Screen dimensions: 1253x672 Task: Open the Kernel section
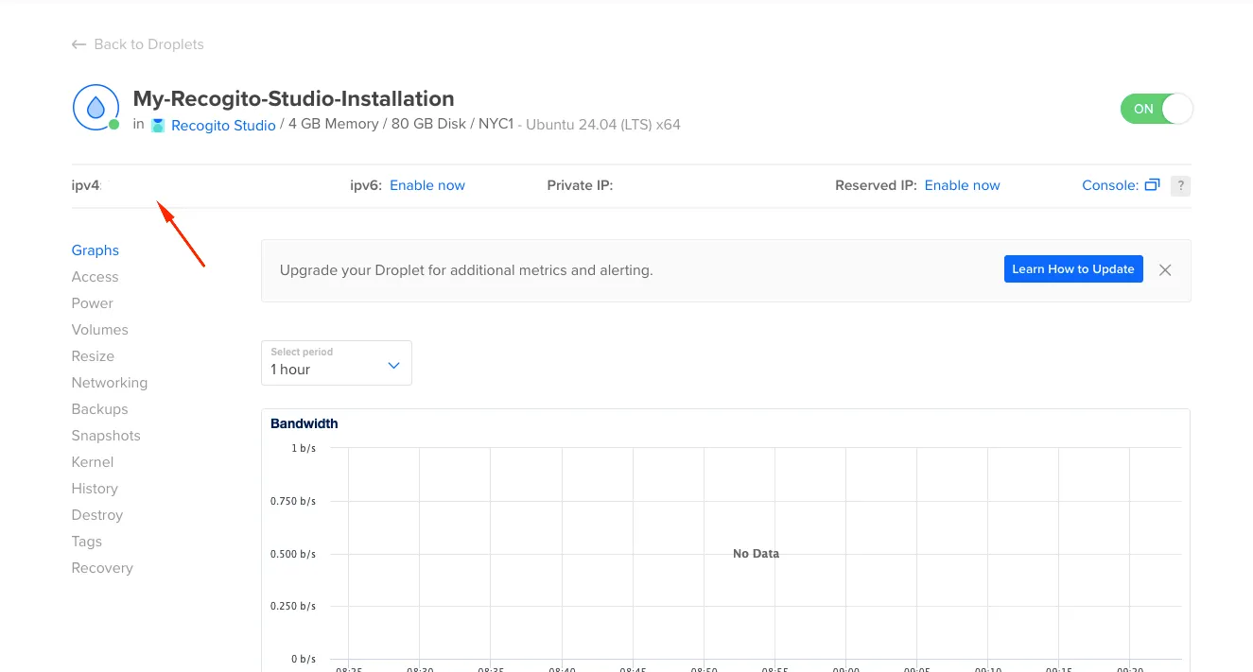pos(93,462)
